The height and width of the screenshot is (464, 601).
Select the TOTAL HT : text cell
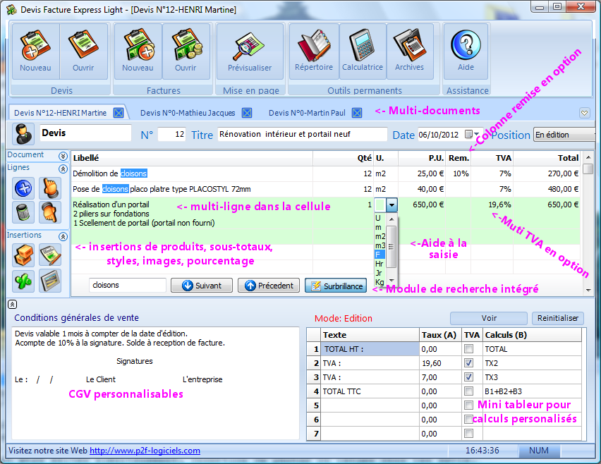point(370,349)
